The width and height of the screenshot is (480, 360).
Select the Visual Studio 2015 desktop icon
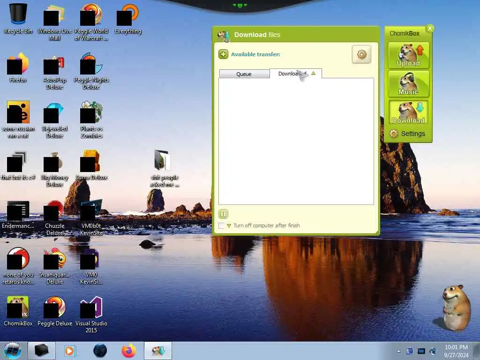[x=91, y=315]
